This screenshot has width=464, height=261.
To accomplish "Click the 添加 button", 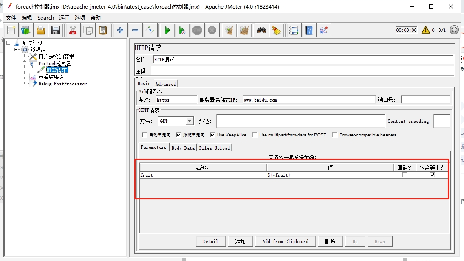I will click(x=240, y=241).
